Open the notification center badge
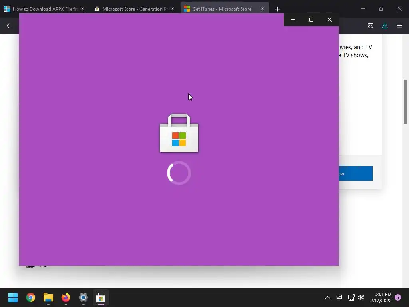The width and height of the screenshot is (409, 307). [398, 297]
